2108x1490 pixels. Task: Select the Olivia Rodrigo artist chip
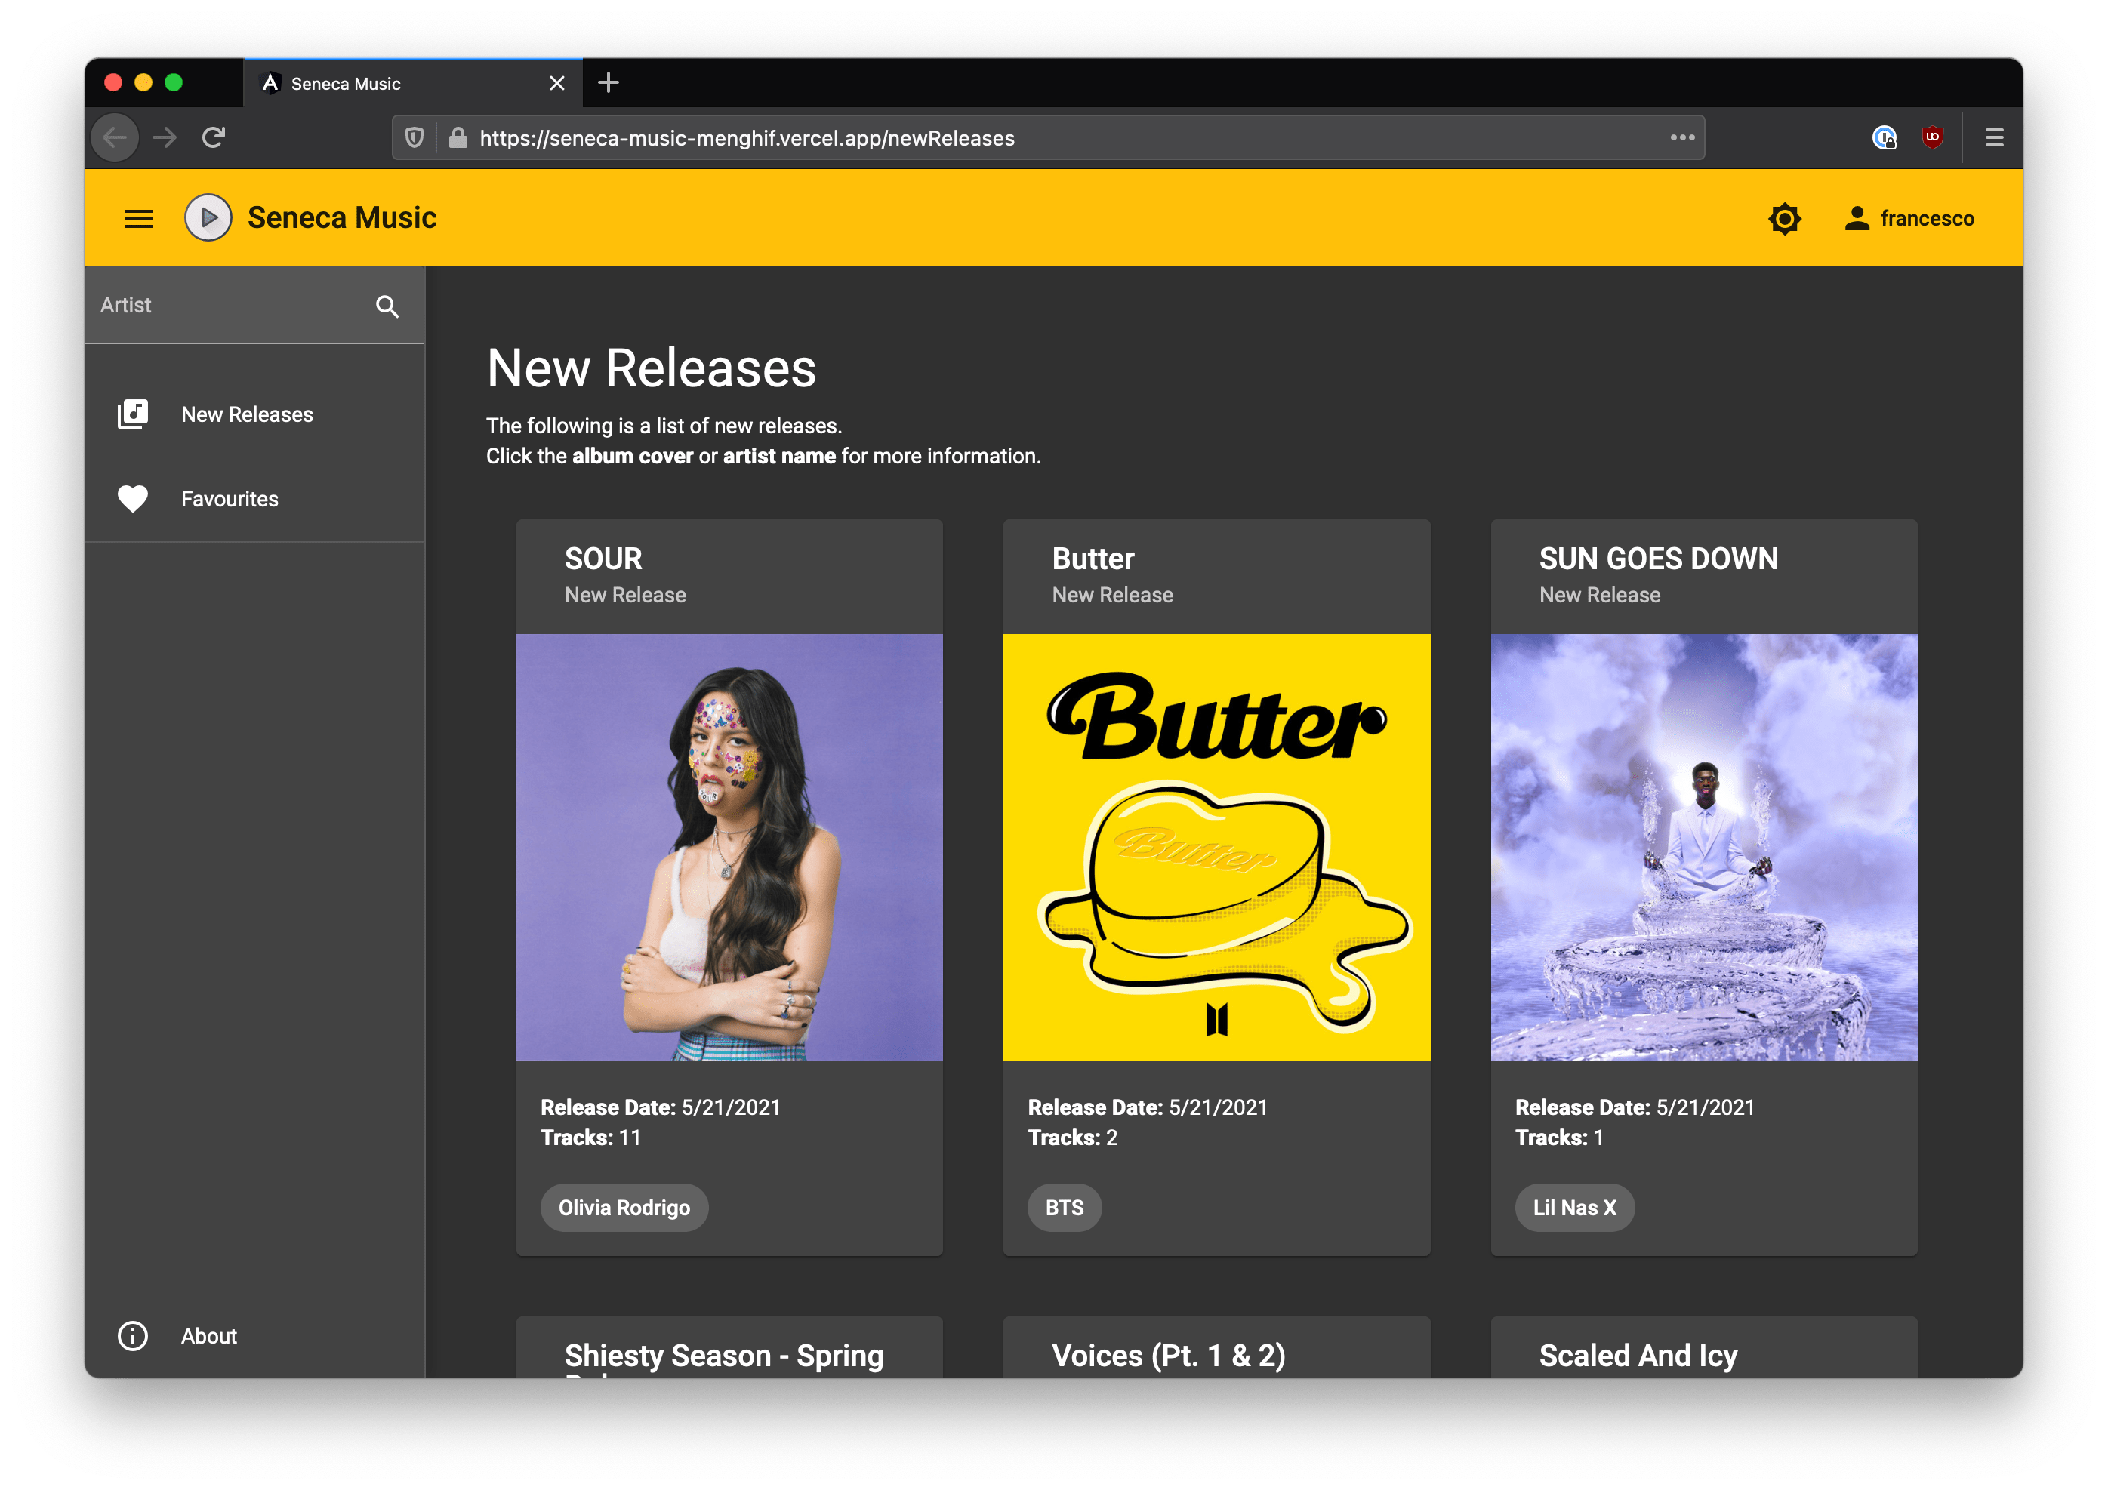[x=624, y=1208]
